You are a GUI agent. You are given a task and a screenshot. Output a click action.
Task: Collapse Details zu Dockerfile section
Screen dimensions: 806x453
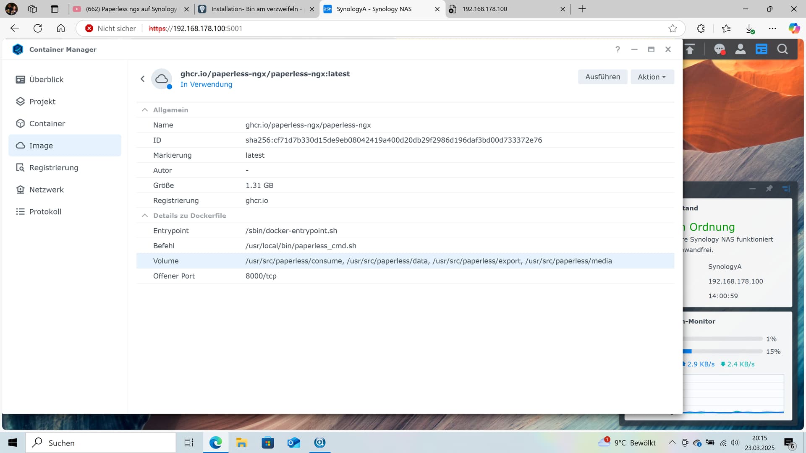pyautogui.click(x=145, y=216)
